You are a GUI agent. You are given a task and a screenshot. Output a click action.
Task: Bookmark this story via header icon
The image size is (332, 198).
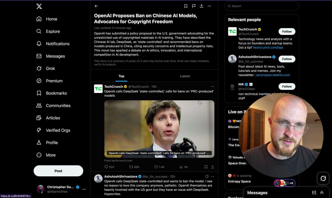[186, 6]
